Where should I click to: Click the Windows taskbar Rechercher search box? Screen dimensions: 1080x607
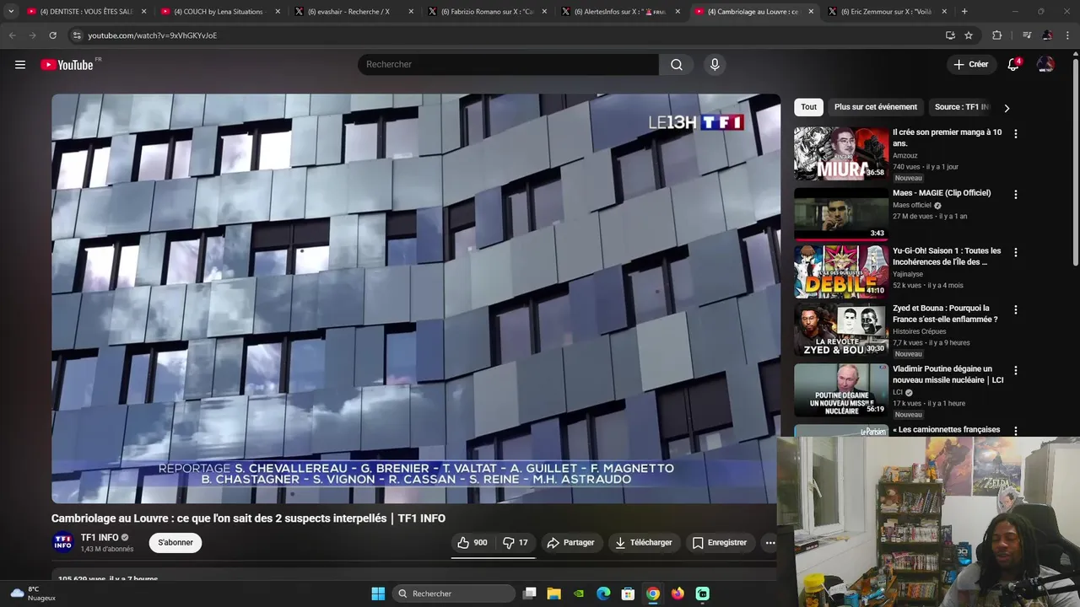[x=455, y=594]
